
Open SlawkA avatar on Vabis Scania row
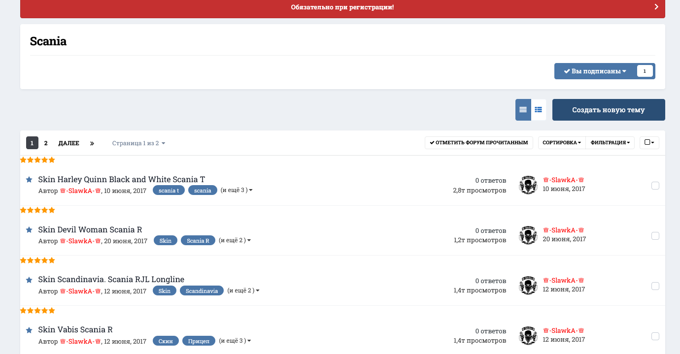coord(528,335)
